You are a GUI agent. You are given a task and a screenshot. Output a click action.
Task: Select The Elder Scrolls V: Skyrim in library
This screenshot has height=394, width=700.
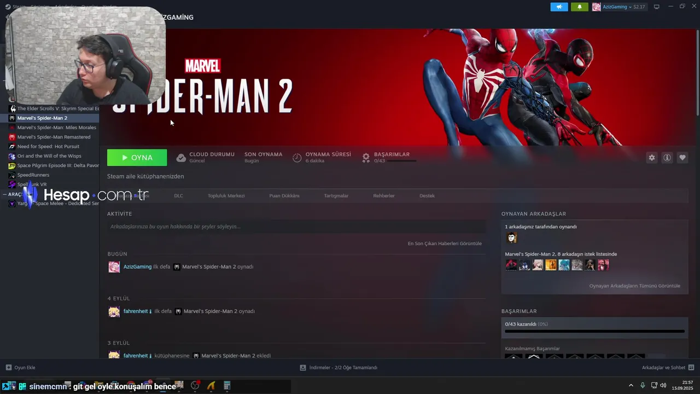[54, 108]
